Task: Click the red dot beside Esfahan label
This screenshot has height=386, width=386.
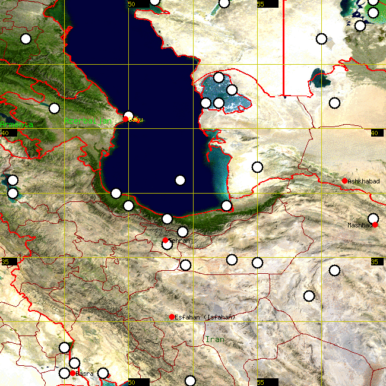Action: (x=172, y=317)
